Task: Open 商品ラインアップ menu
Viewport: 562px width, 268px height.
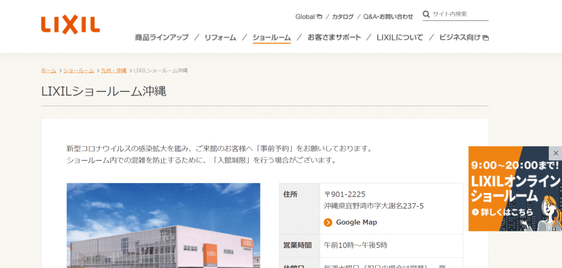Action: pyautogui.click(x=162, y=37)
